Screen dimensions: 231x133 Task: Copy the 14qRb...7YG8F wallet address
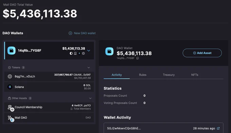138,58
